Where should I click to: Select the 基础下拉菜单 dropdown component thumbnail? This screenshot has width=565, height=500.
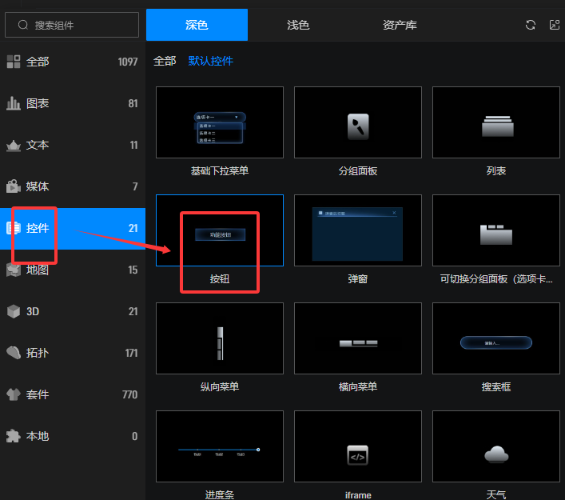(x=220, y=122)
